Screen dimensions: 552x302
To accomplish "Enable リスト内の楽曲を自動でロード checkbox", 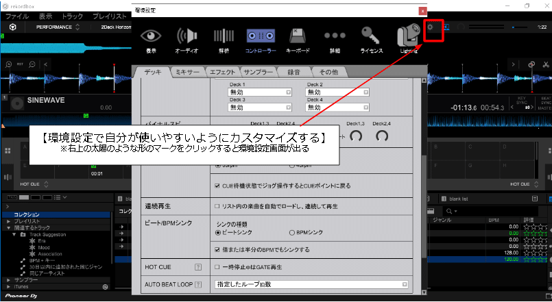I will click(217, 206).
